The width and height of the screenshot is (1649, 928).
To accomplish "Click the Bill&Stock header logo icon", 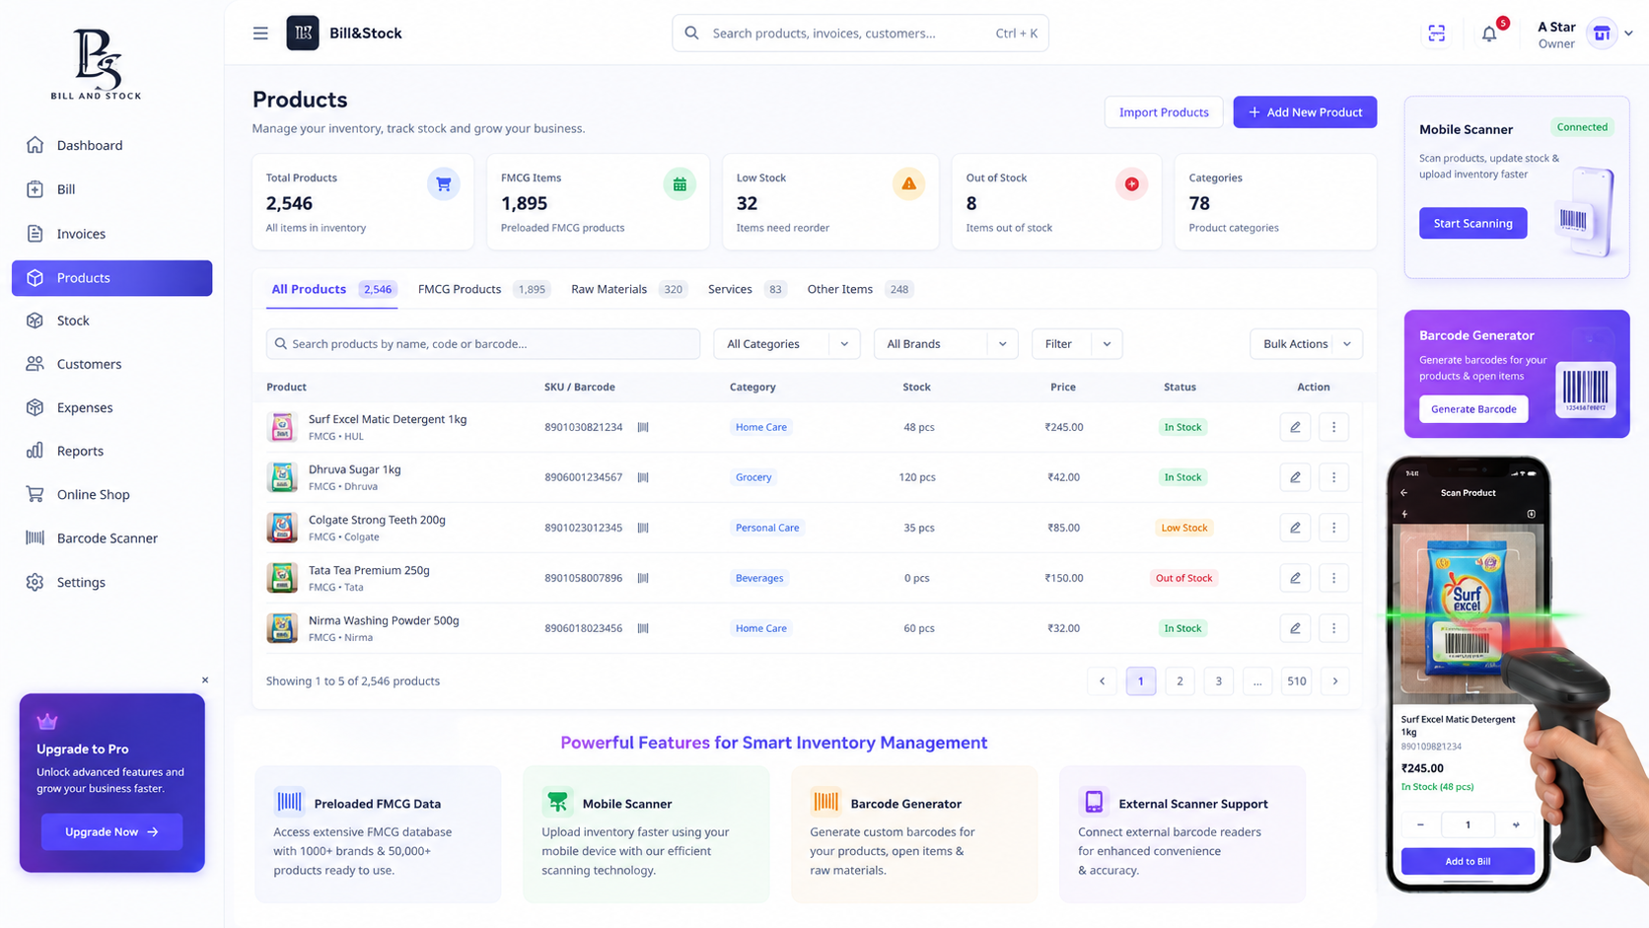I will [303, 33].
